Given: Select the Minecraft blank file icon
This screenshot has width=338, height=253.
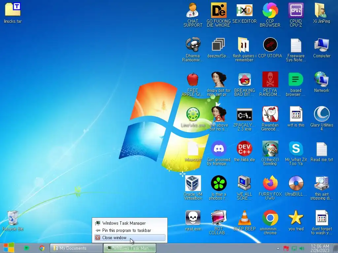Looking at the screenshot, I should point(193,149).
